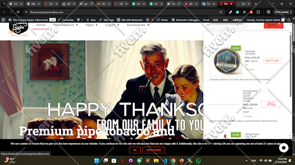
Task: Go to the Home menu item
Action: tap(41, 25)
